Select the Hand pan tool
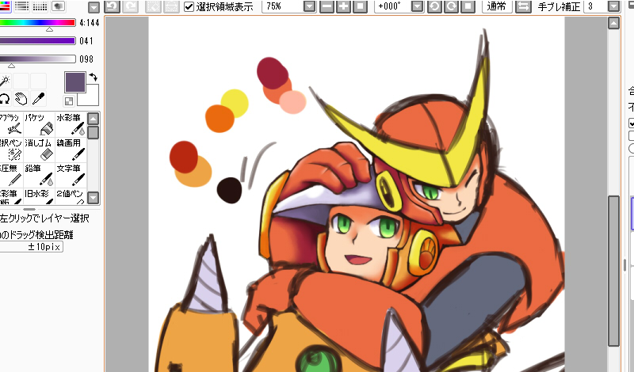634x372 pixels. 21,98
